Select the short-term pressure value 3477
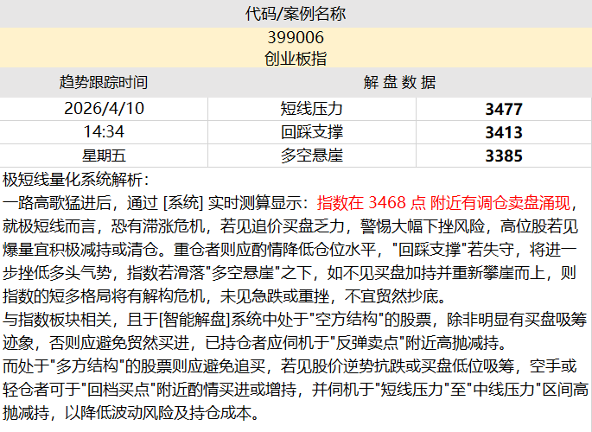 point(504,109)
